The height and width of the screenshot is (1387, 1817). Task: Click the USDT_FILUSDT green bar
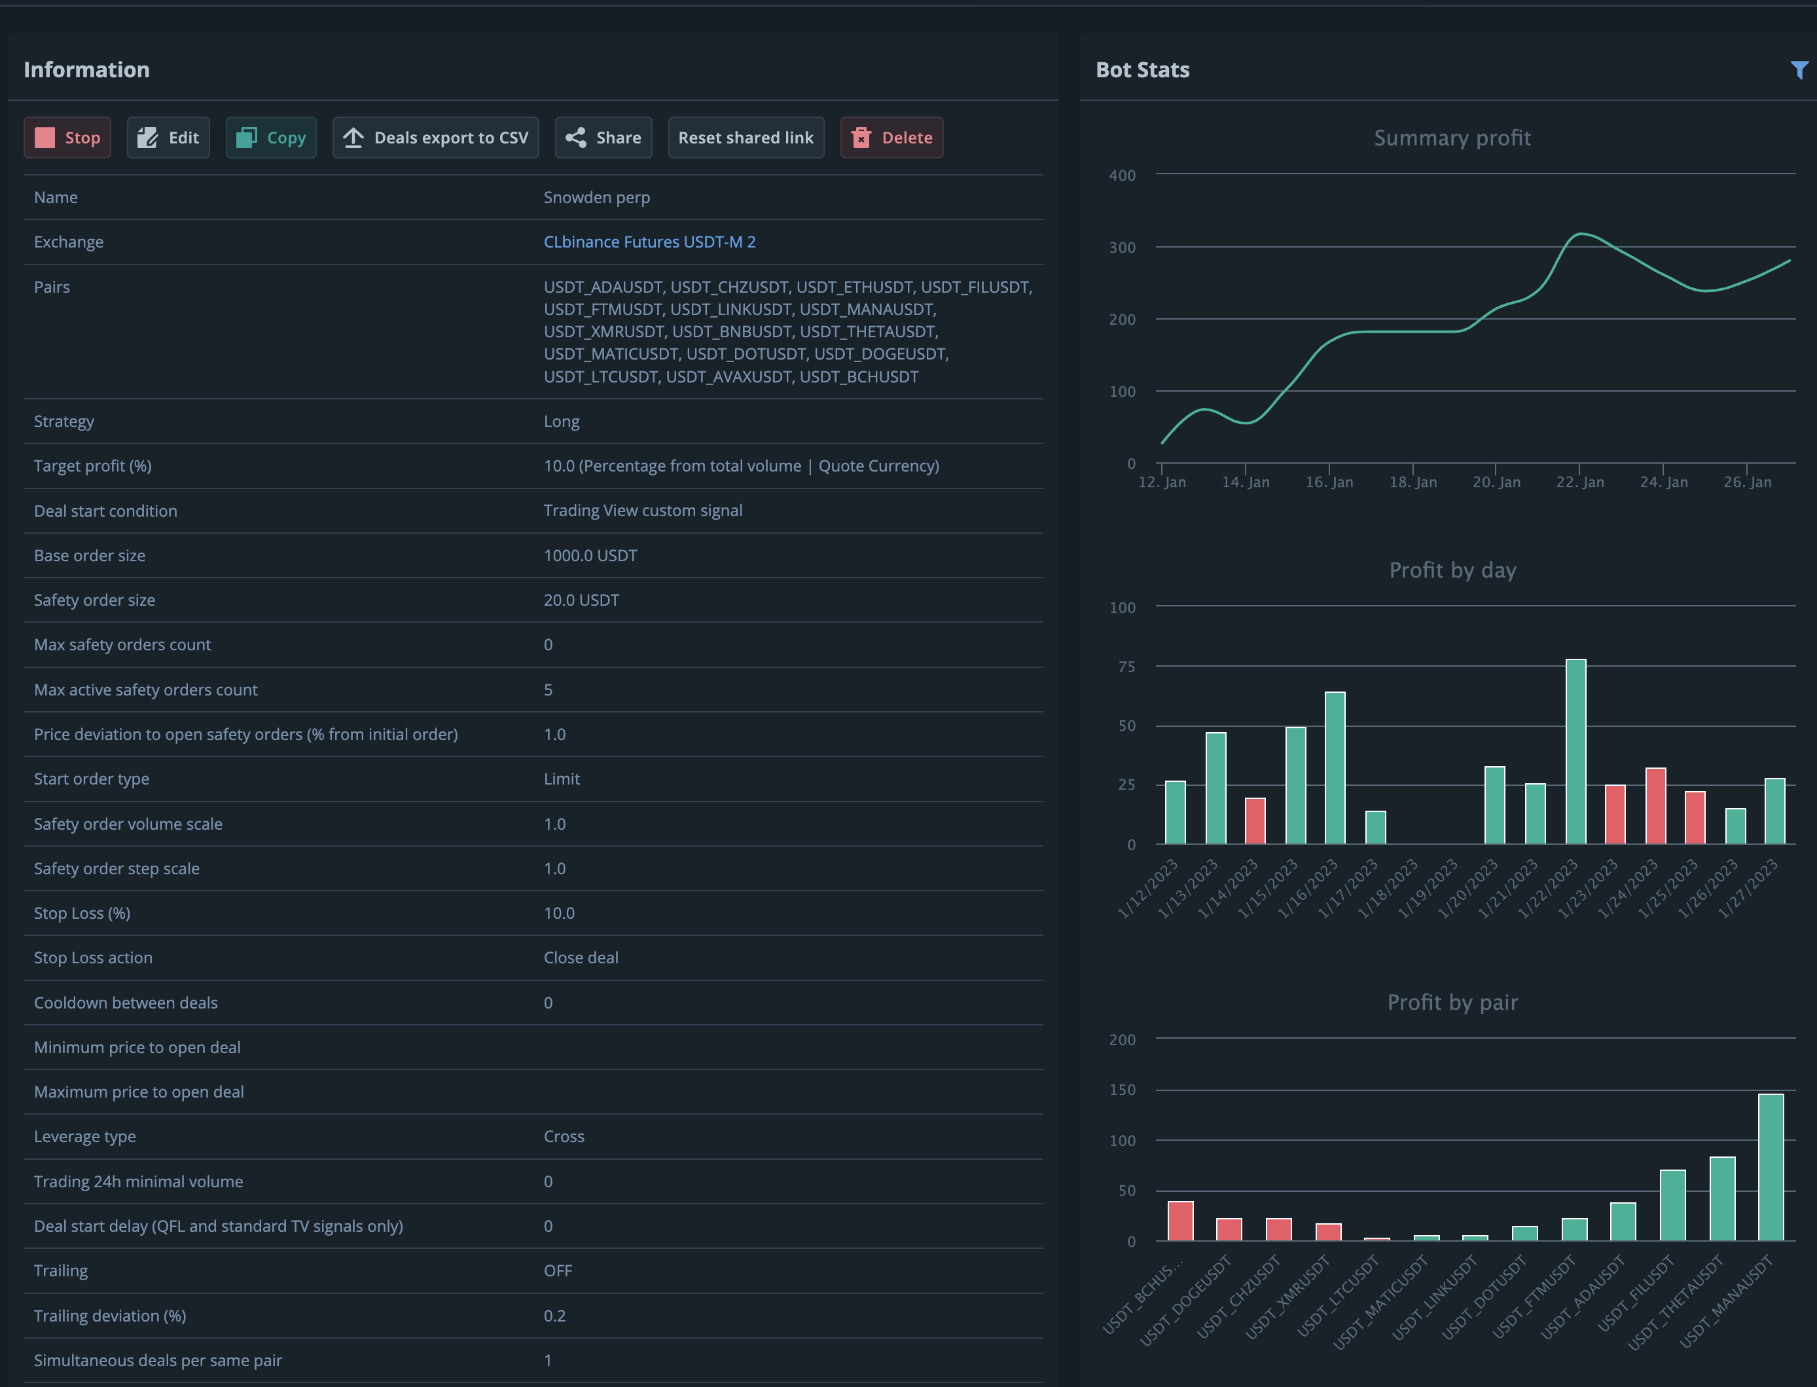1672,1204
